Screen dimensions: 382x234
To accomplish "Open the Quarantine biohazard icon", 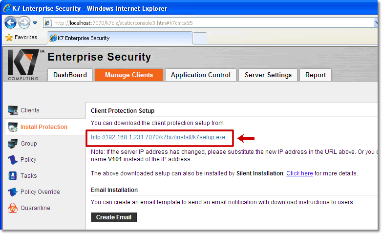I will coord(12,208).
